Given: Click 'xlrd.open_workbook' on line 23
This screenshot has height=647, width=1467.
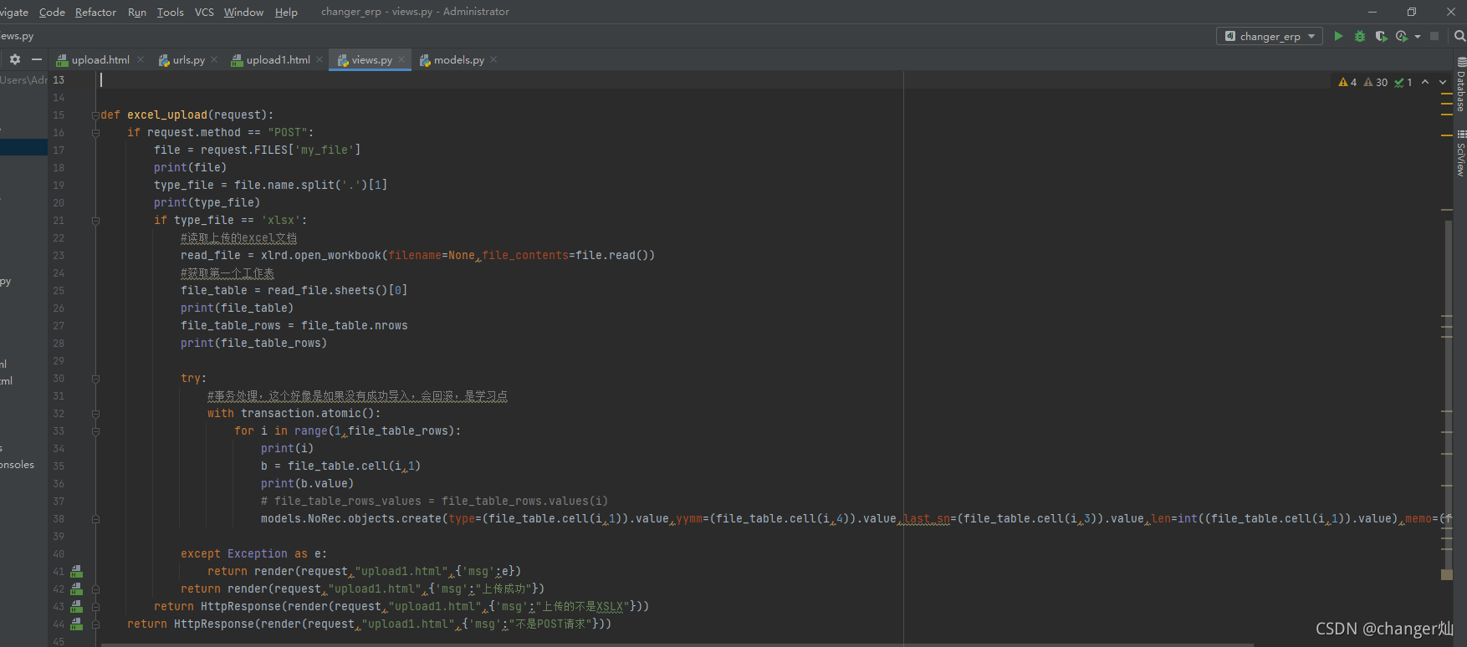Looking at the screenshot, I should point(321,256).
